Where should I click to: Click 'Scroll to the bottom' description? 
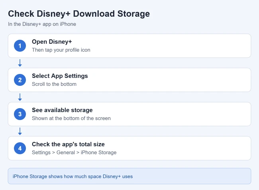pos(54,84)
